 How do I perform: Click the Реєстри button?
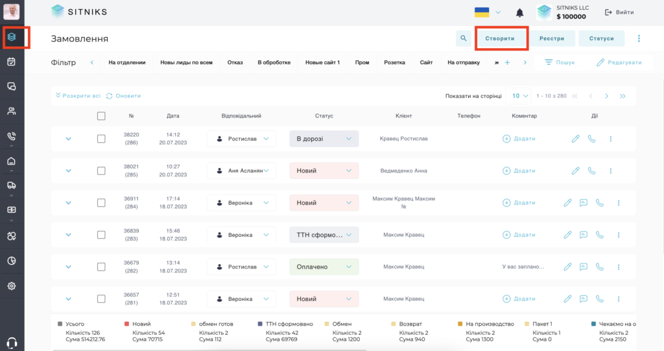pyautogui.click(x=552, y=38)
